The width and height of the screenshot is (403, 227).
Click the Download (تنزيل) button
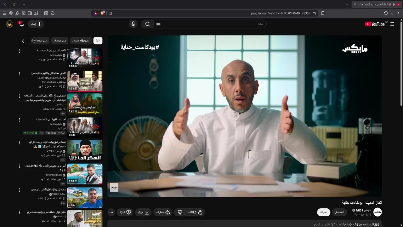tap(144, 212)
